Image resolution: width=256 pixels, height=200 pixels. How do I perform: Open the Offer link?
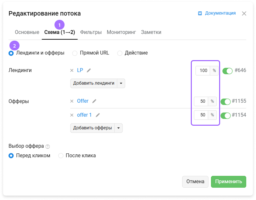(x=83, y=101)
